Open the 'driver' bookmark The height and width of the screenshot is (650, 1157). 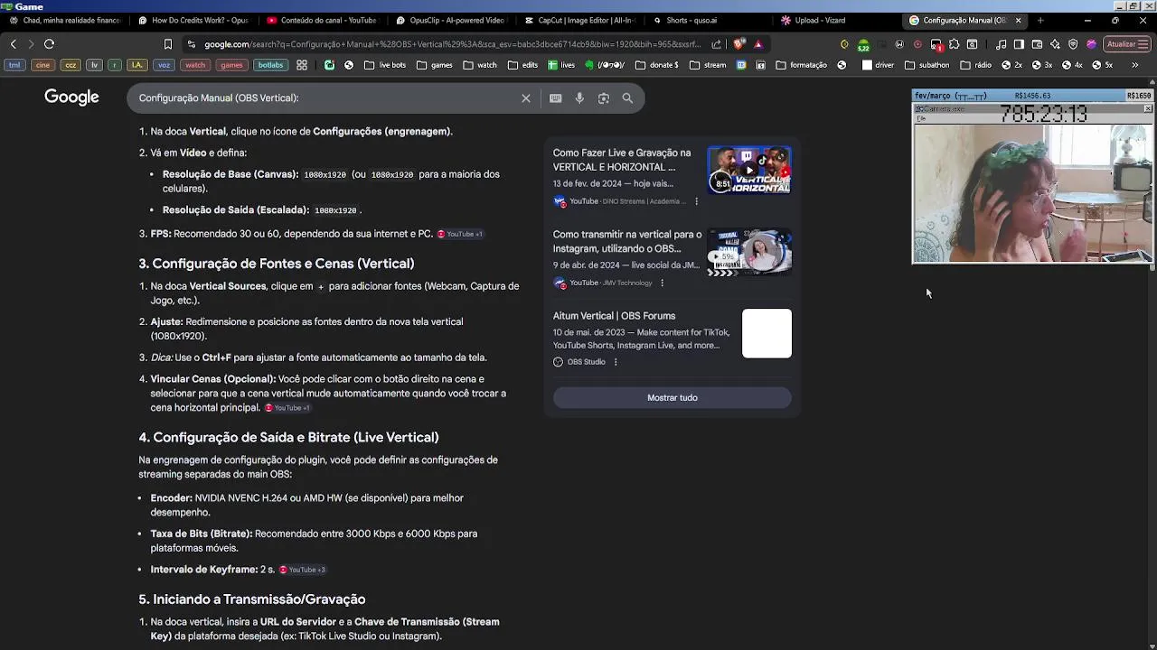878,65
